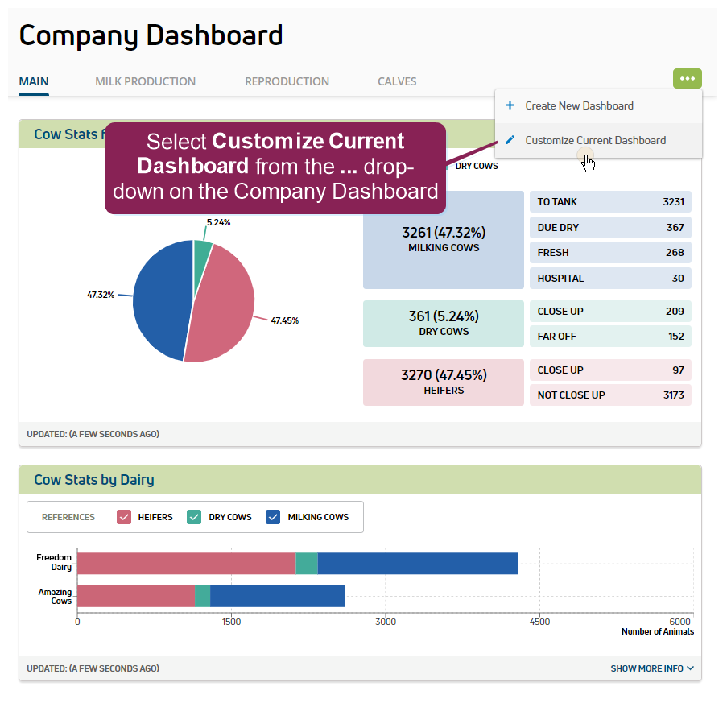Uncheck the Heifers legend checkbox
727x711 pixels.
click(x=124, y=517)
